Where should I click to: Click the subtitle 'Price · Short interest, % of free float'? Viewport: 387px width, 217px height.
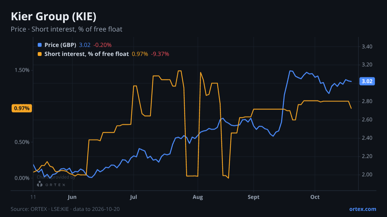click(66, 29)
